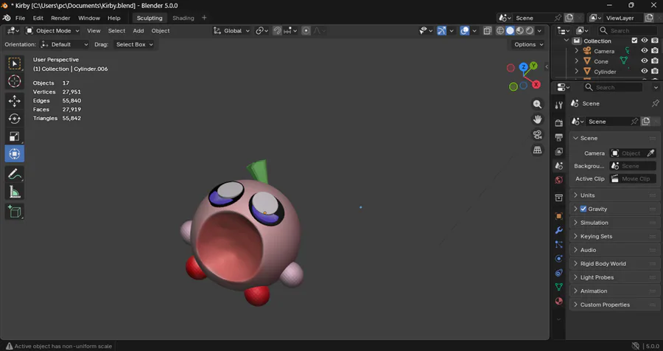Image resolution: width=663 pixels, height=351 pixels.
Task: Hide the Cylinder object with eye icon
Action: [x=645, y=71]
